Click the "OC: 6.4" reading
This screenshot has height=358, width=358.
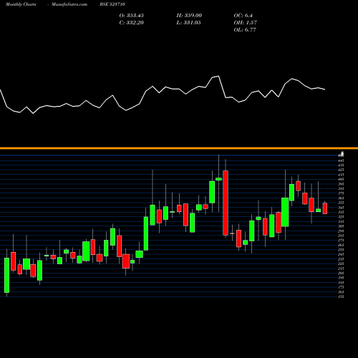243,16
